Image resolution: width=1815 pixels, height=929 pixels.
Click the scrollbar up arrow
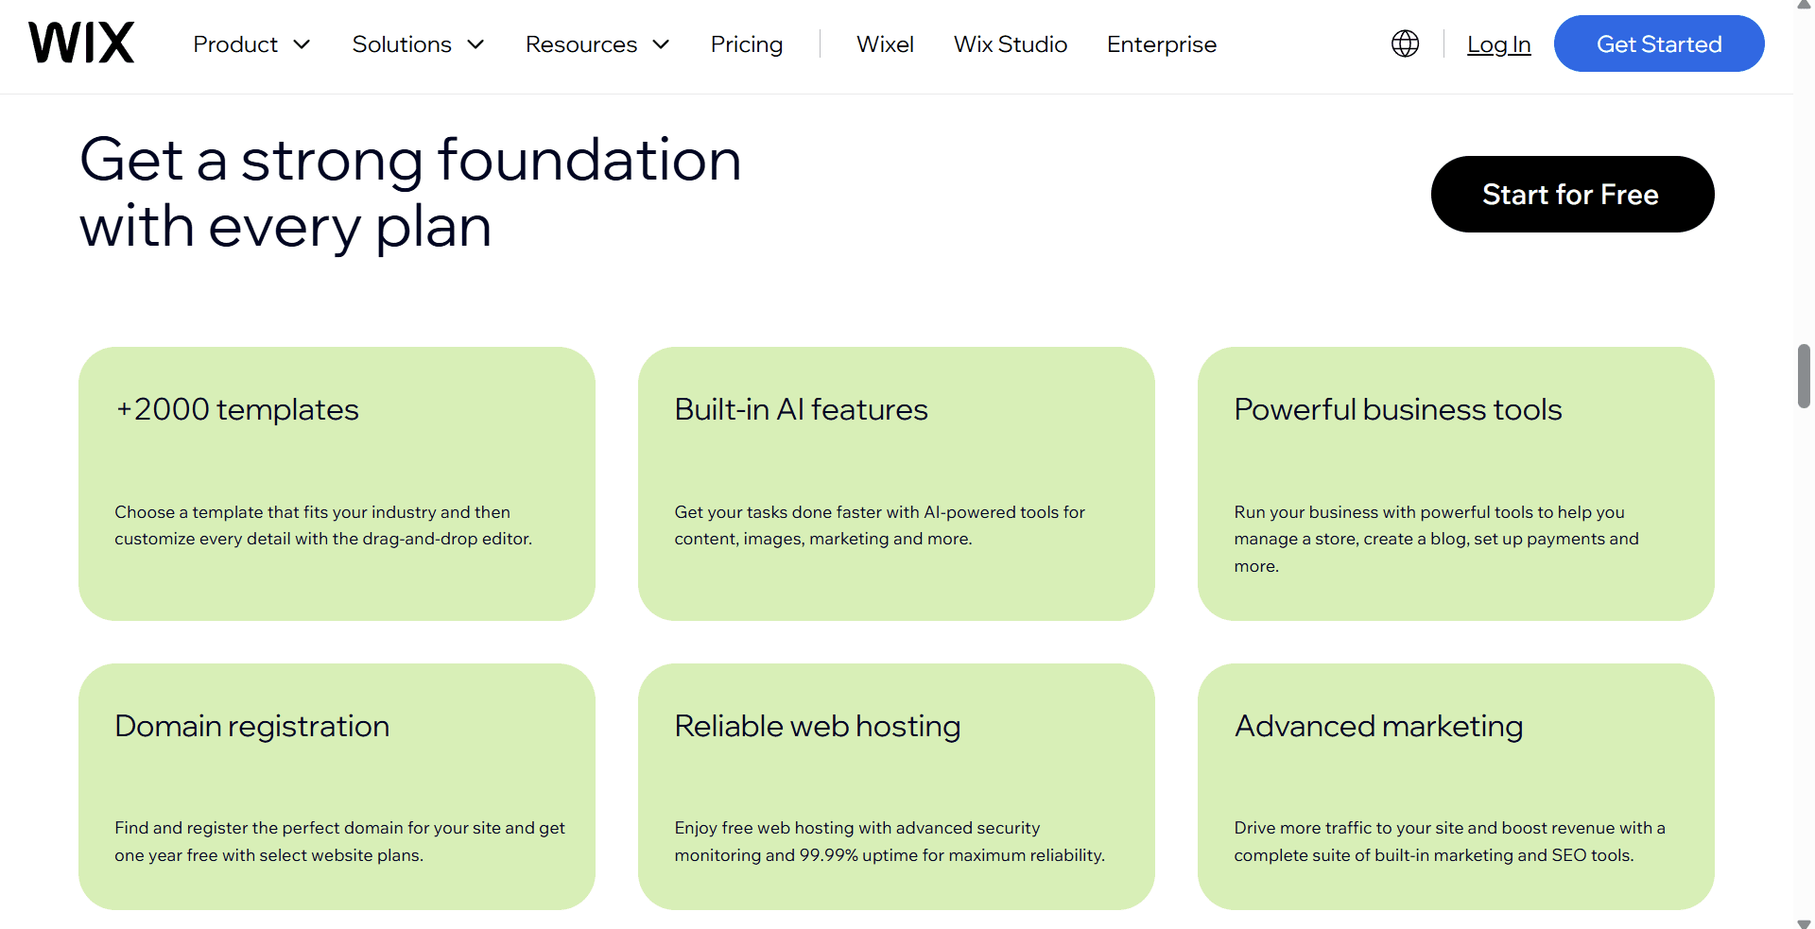coord(1804,8)
